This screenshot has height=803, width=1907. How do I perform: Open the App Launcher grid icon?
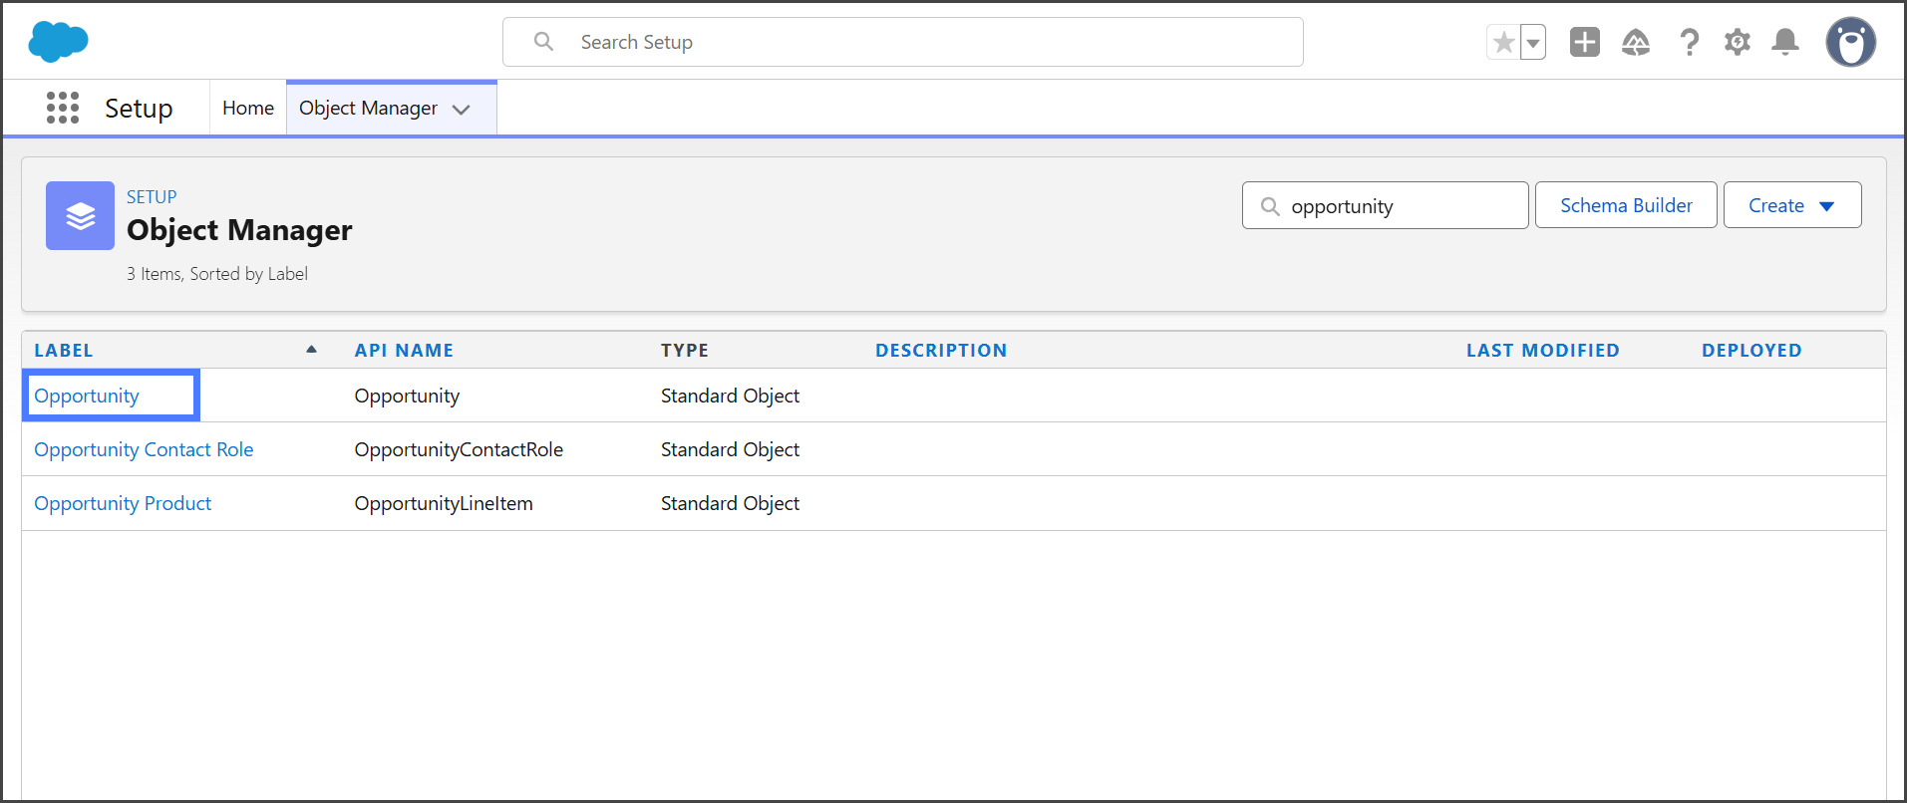[63, 108]
